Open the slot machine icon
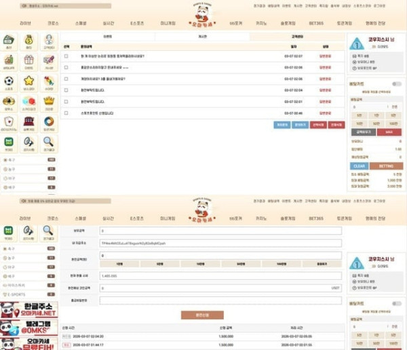 pyautogui.click(x=28, y=123)
